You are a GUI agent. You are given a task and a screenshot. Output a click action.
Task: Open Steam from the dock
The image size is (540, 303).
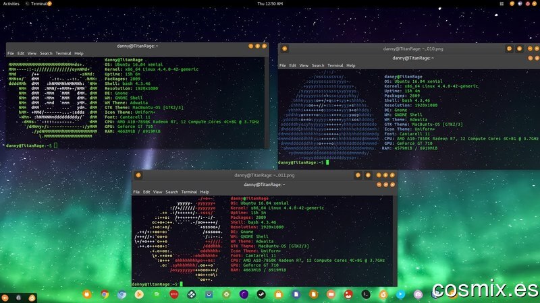261,294
